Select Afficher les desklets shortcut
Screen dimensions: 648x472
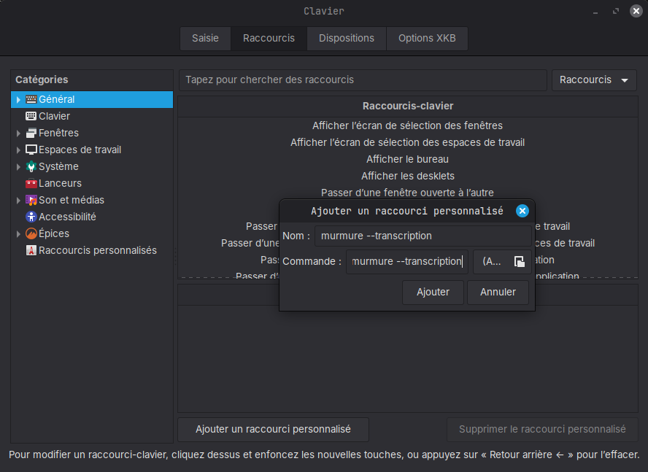[x=407, y=176]
